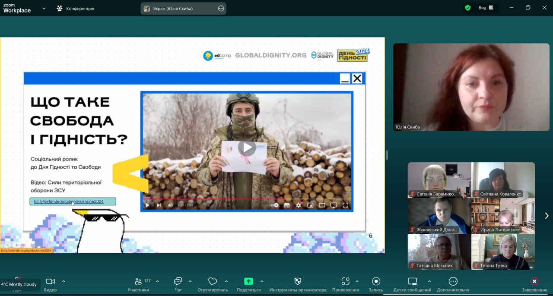Go to the next slide arrow
The image size is (553, 296).
(x=24, y=246)
